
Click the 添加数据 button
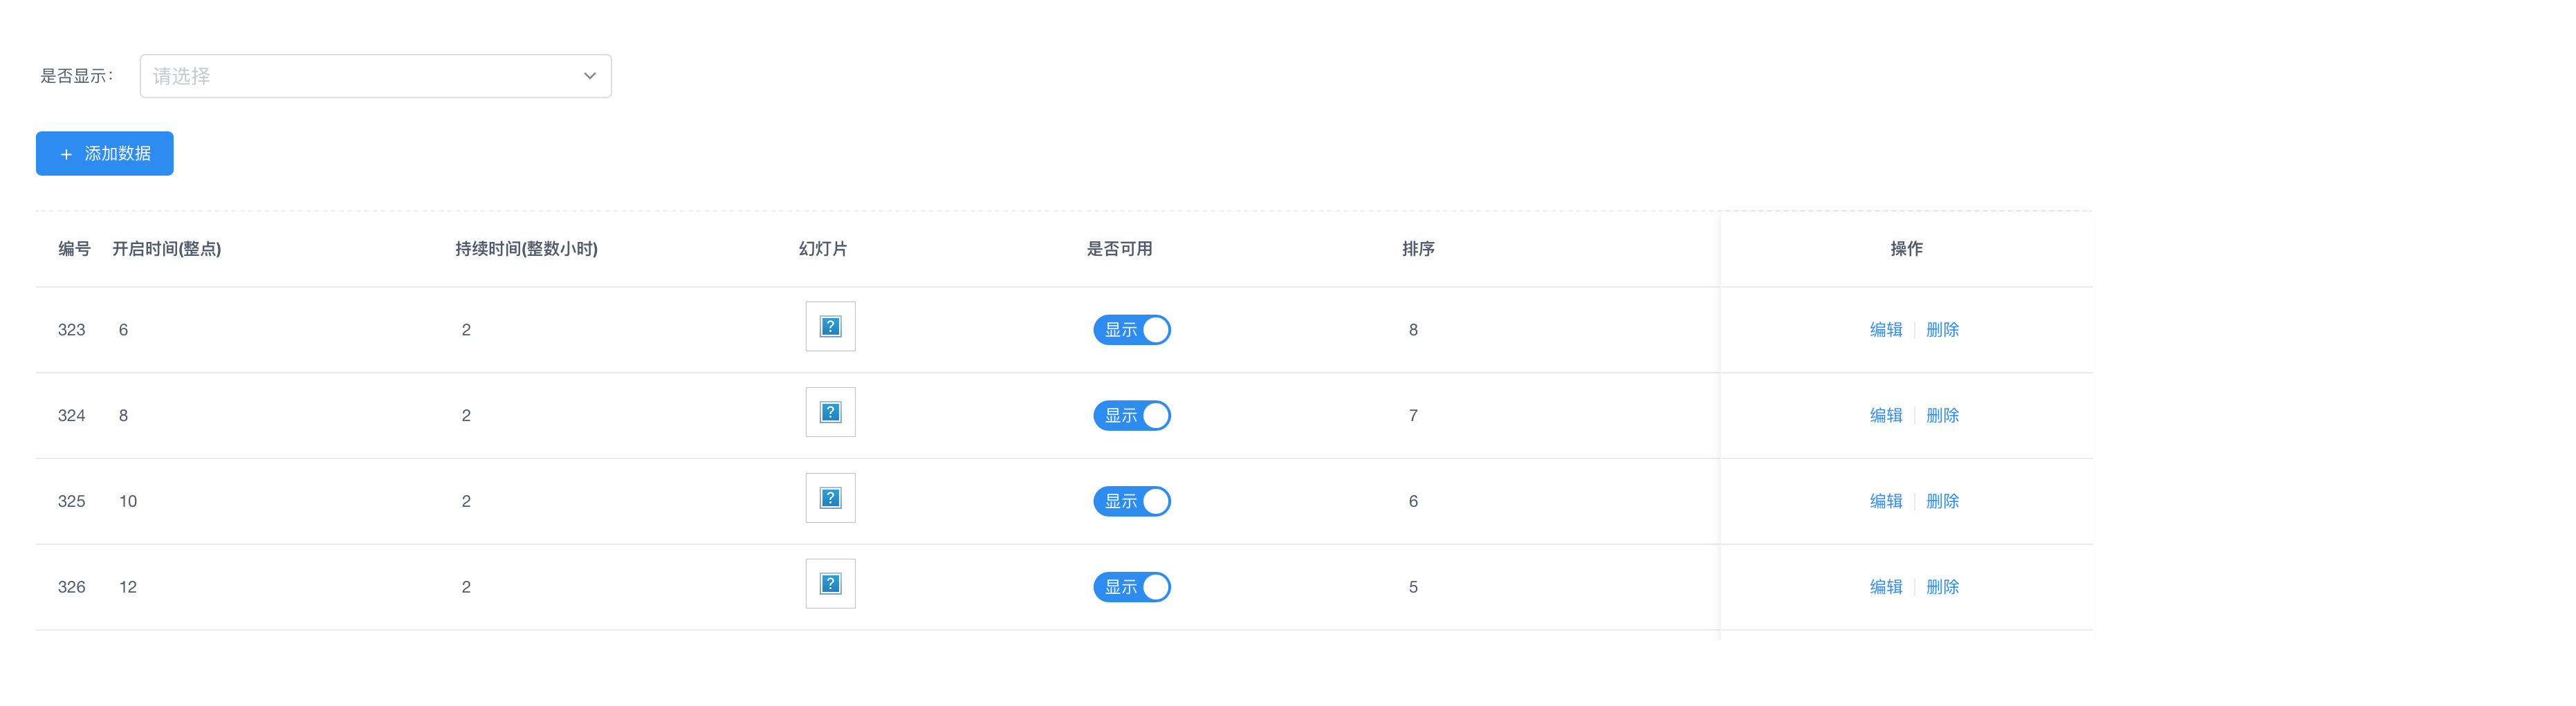click(105, 154)
